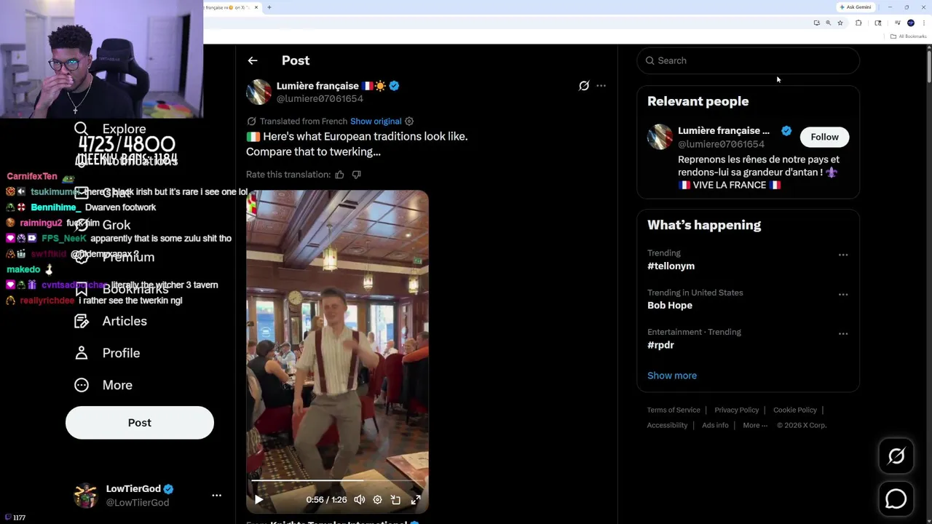The width and height of the screenshot is (932, 524).
Task: Expand the video to fullscreen
Action: coord(416,500)
